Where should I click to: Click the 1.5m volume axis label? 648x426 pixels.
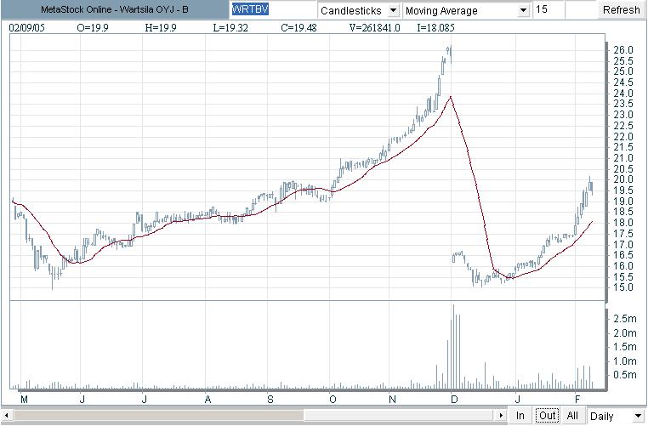click(x=625, y=347)
